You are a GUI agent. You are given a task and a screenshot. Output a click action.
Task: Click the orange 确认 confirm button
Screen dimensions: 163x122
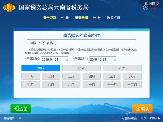pos(142,109)
